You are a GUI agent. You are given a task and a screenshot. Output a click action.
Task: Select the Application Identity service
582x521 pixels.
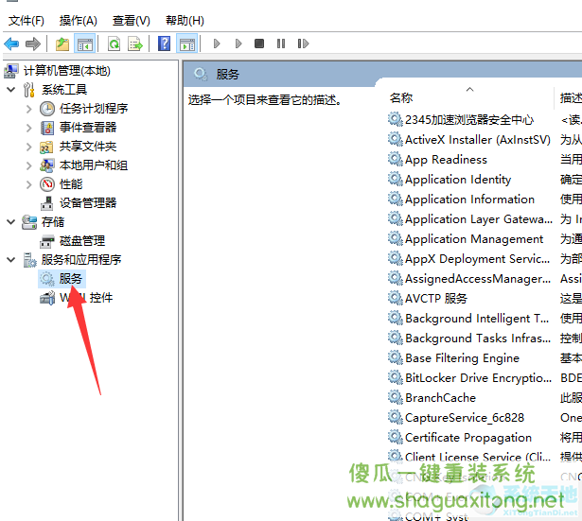(x=458, y=180)
